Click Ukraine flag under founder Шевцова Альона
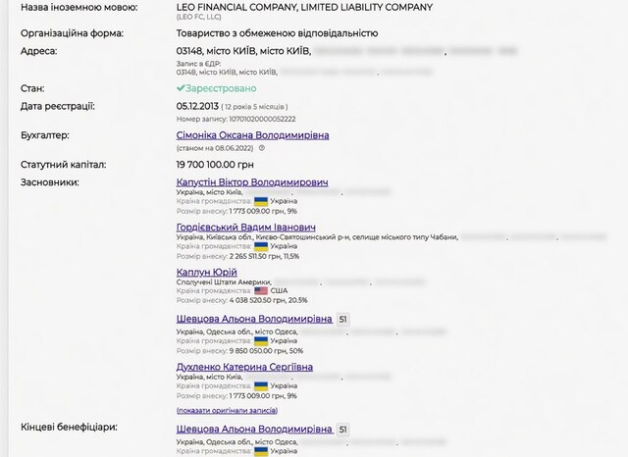The image size is (628, 457). click(261, 341)
